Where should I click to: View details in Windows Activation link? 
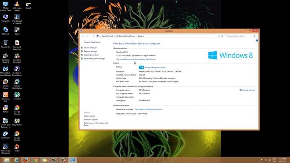click(148, 109)
